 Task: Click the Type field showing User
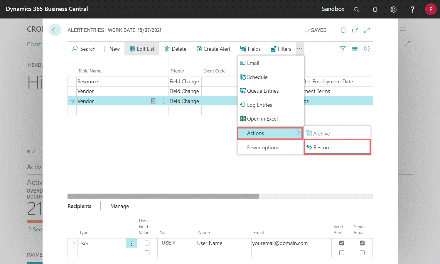(x=102, y=243)
